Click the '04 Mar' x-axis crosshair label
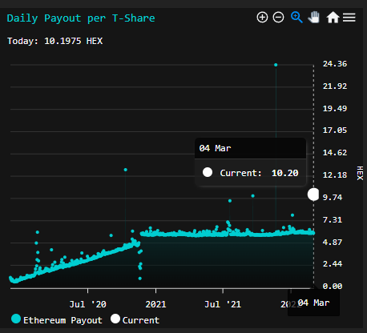 click(313, 303)
